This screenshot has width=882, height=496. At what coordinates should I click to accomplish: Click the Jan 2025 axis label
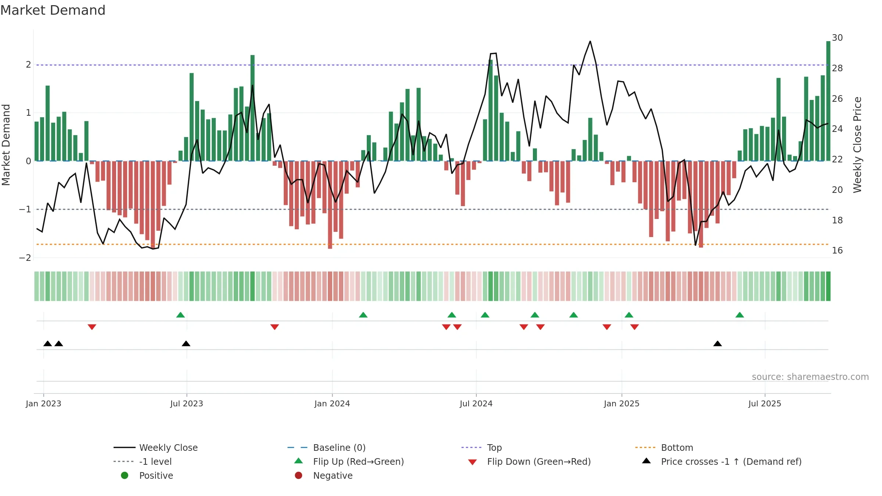pos(621,403)
